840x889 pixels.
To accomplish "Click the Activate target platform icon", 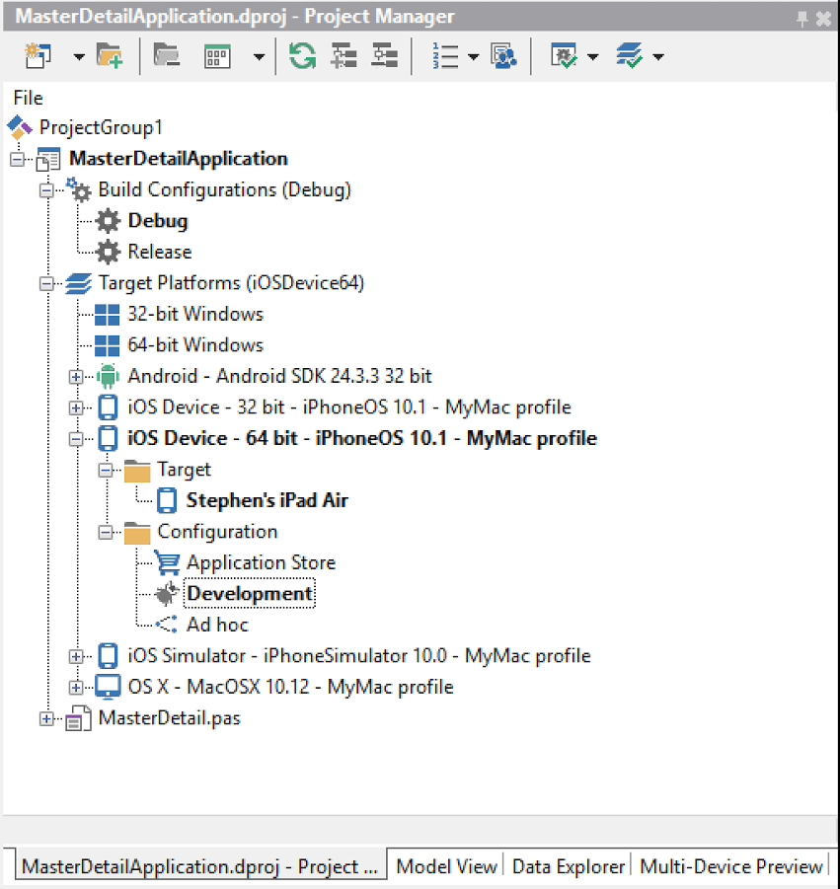I will (x=629, y=56).
